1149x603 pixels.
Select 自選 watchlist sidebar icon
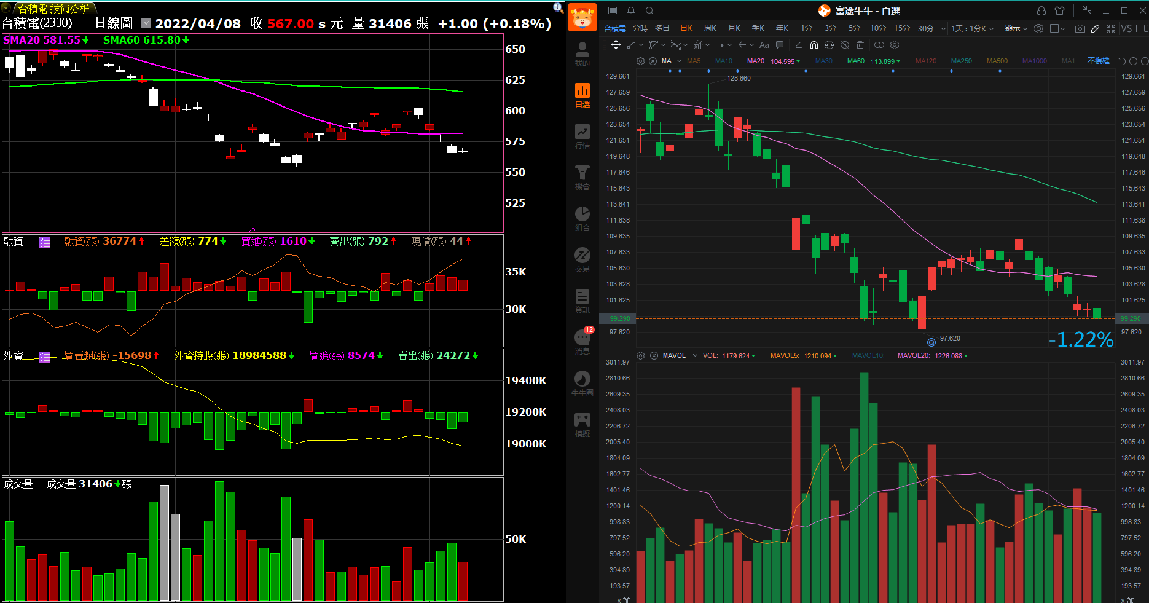582,95
